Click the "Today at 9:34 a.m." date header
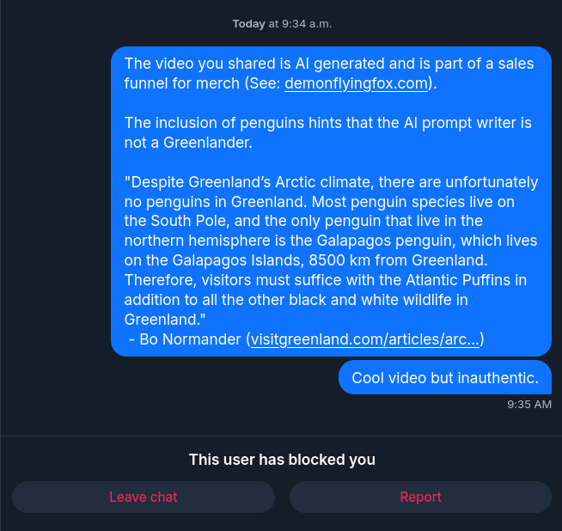 pos(282,23)
